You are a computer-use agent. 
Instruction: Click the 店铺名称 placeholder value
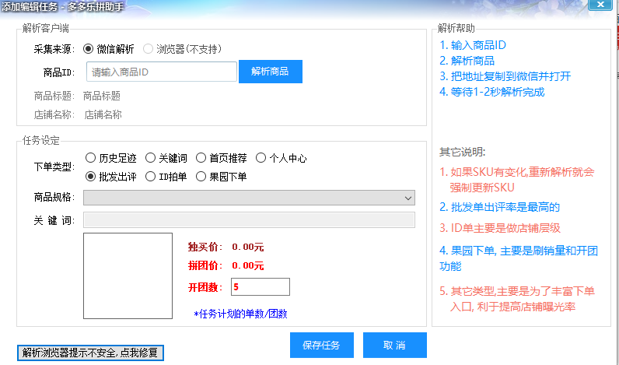coord(103,115)
